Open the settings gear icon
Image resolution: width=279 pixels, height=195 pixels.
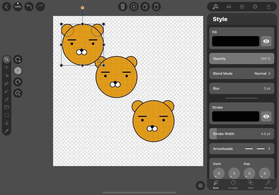[255, 7]
